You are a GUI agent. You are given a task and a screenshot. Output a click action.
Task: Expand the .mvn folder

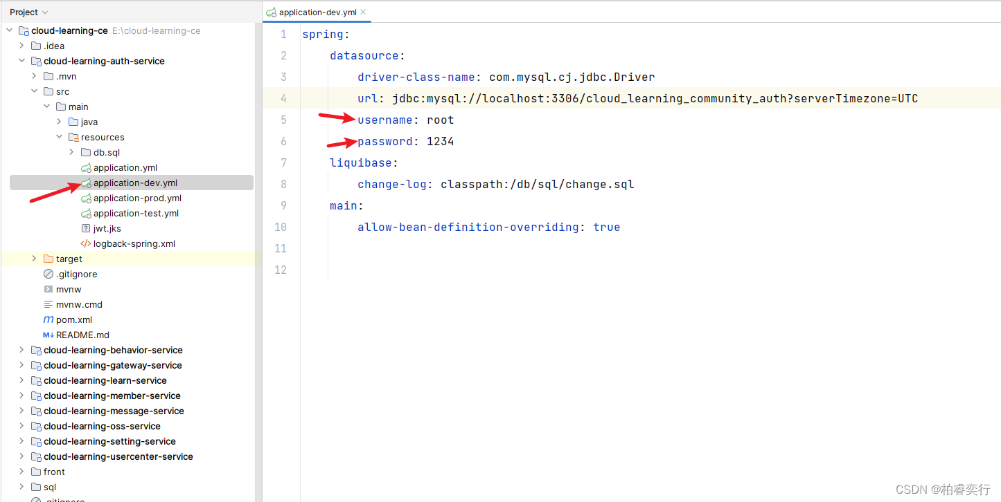[35, 76]
